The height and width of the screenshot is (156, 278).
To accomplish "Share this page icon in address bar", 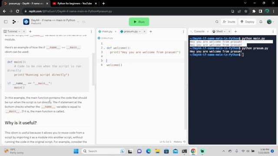I will point(239,11).
